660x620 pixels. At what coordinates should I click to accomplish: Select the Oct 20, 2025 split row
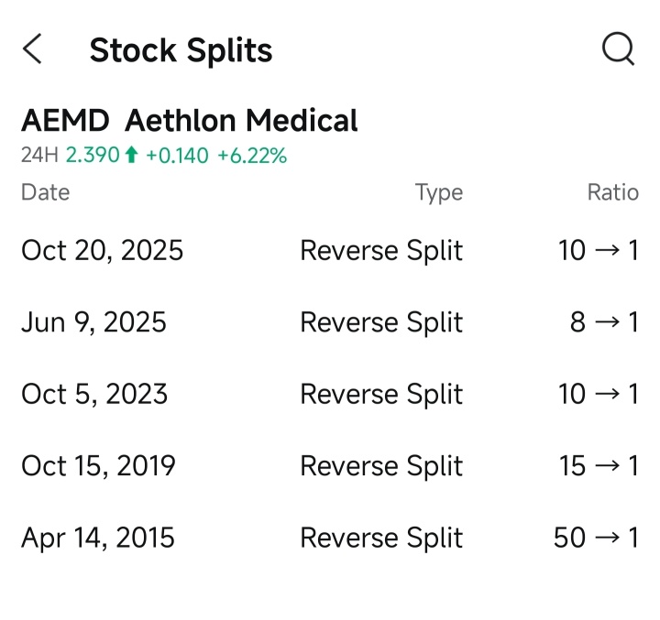pyautogui.click(x=330, y=250)
